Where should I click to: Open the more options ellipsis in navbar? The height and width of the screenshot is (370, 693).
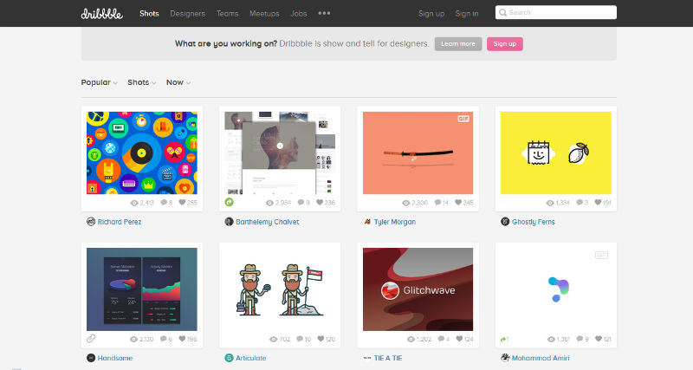(324, 13)
